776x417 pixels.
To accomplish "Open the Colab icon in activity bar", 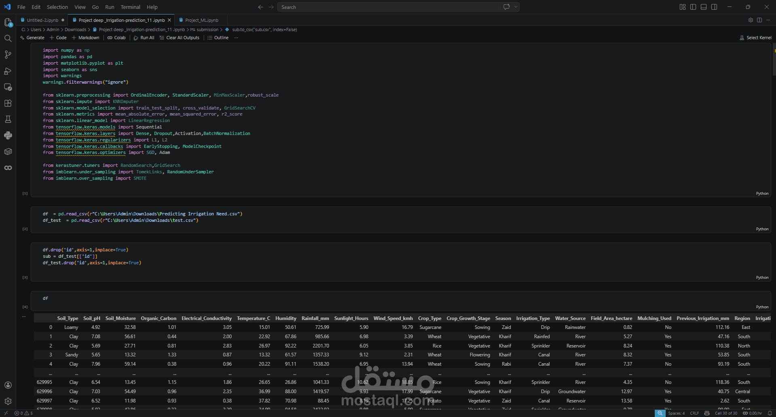I will coord(8,168).
